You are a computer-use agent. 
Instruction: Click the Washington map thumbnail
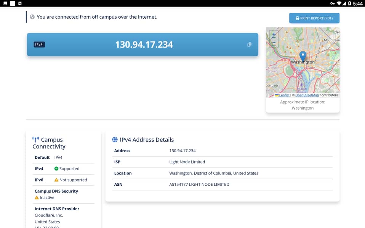[303, 62]
